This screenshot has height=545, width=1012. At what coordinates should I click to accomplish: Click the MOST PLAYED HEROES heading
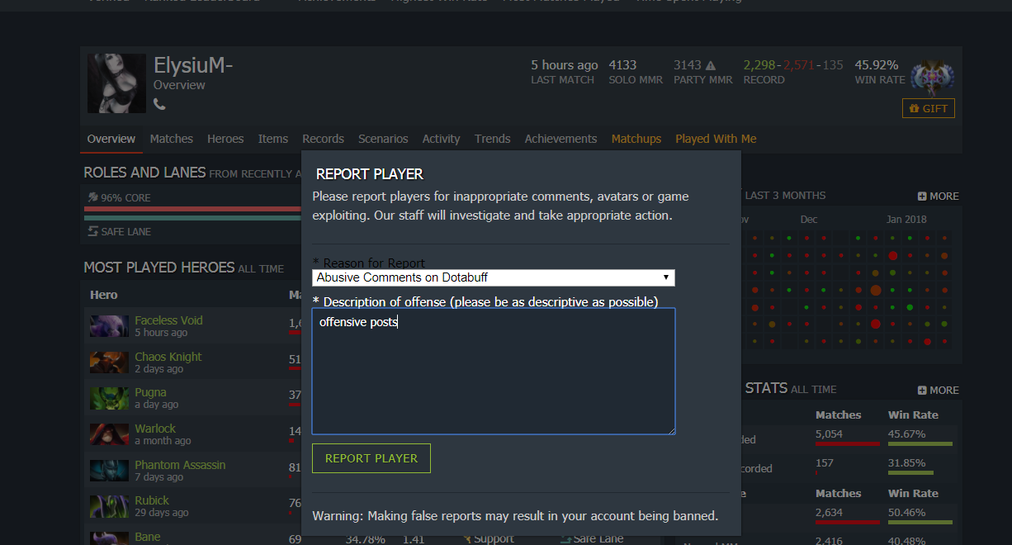click(x=159, y=268)
